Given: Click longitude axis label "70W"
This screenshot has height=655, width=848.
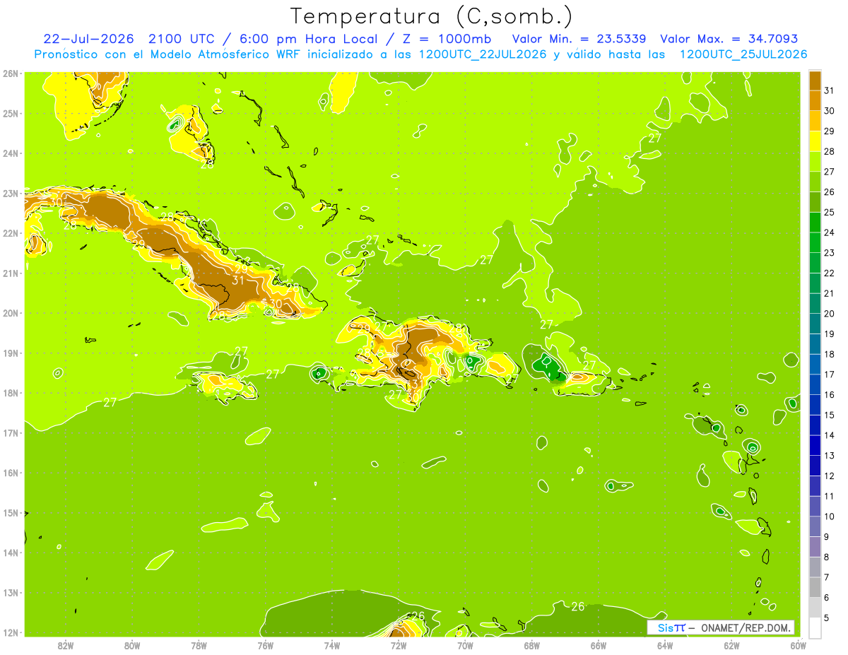Looking at the screenshot, I should pyautogui.click(x=465, y=645).
